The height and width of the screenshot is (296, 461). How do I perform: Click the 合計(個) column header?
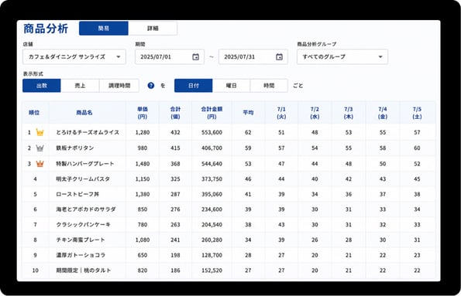(175, 113)
